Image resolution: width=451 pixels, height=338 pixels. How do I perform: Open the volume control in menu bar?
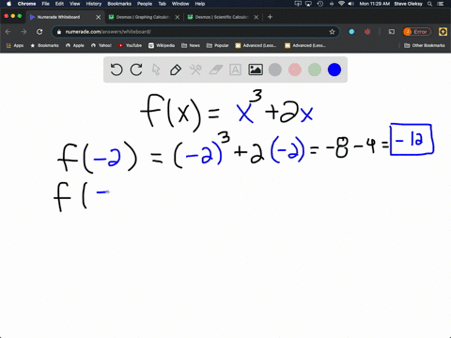point(351,4)
